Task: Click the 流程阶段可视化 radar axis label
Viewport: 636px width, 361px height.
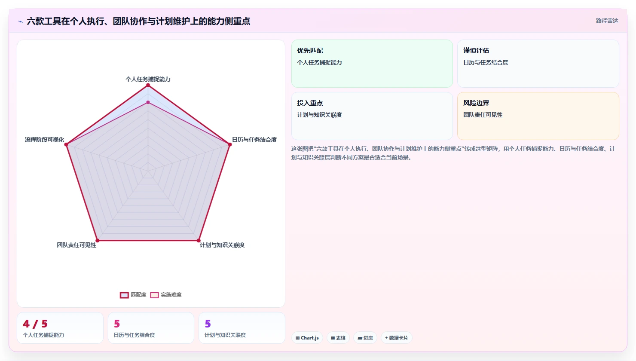Action: 44,140
